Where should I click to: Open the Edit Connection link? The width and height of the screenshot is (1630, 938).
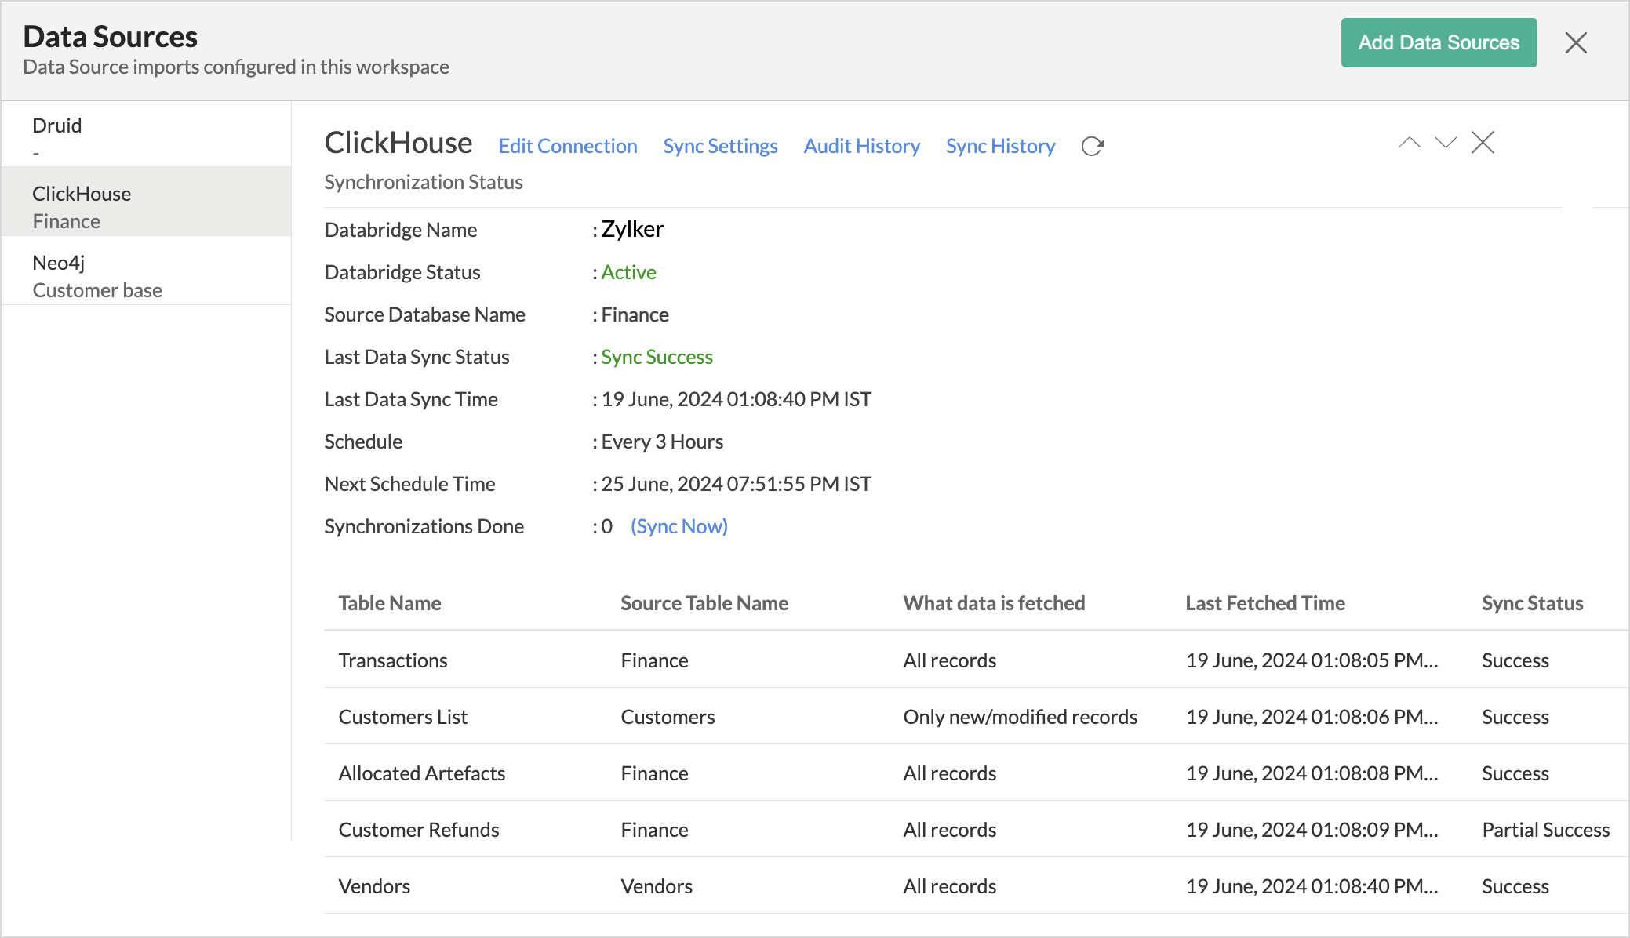[567, 147]
